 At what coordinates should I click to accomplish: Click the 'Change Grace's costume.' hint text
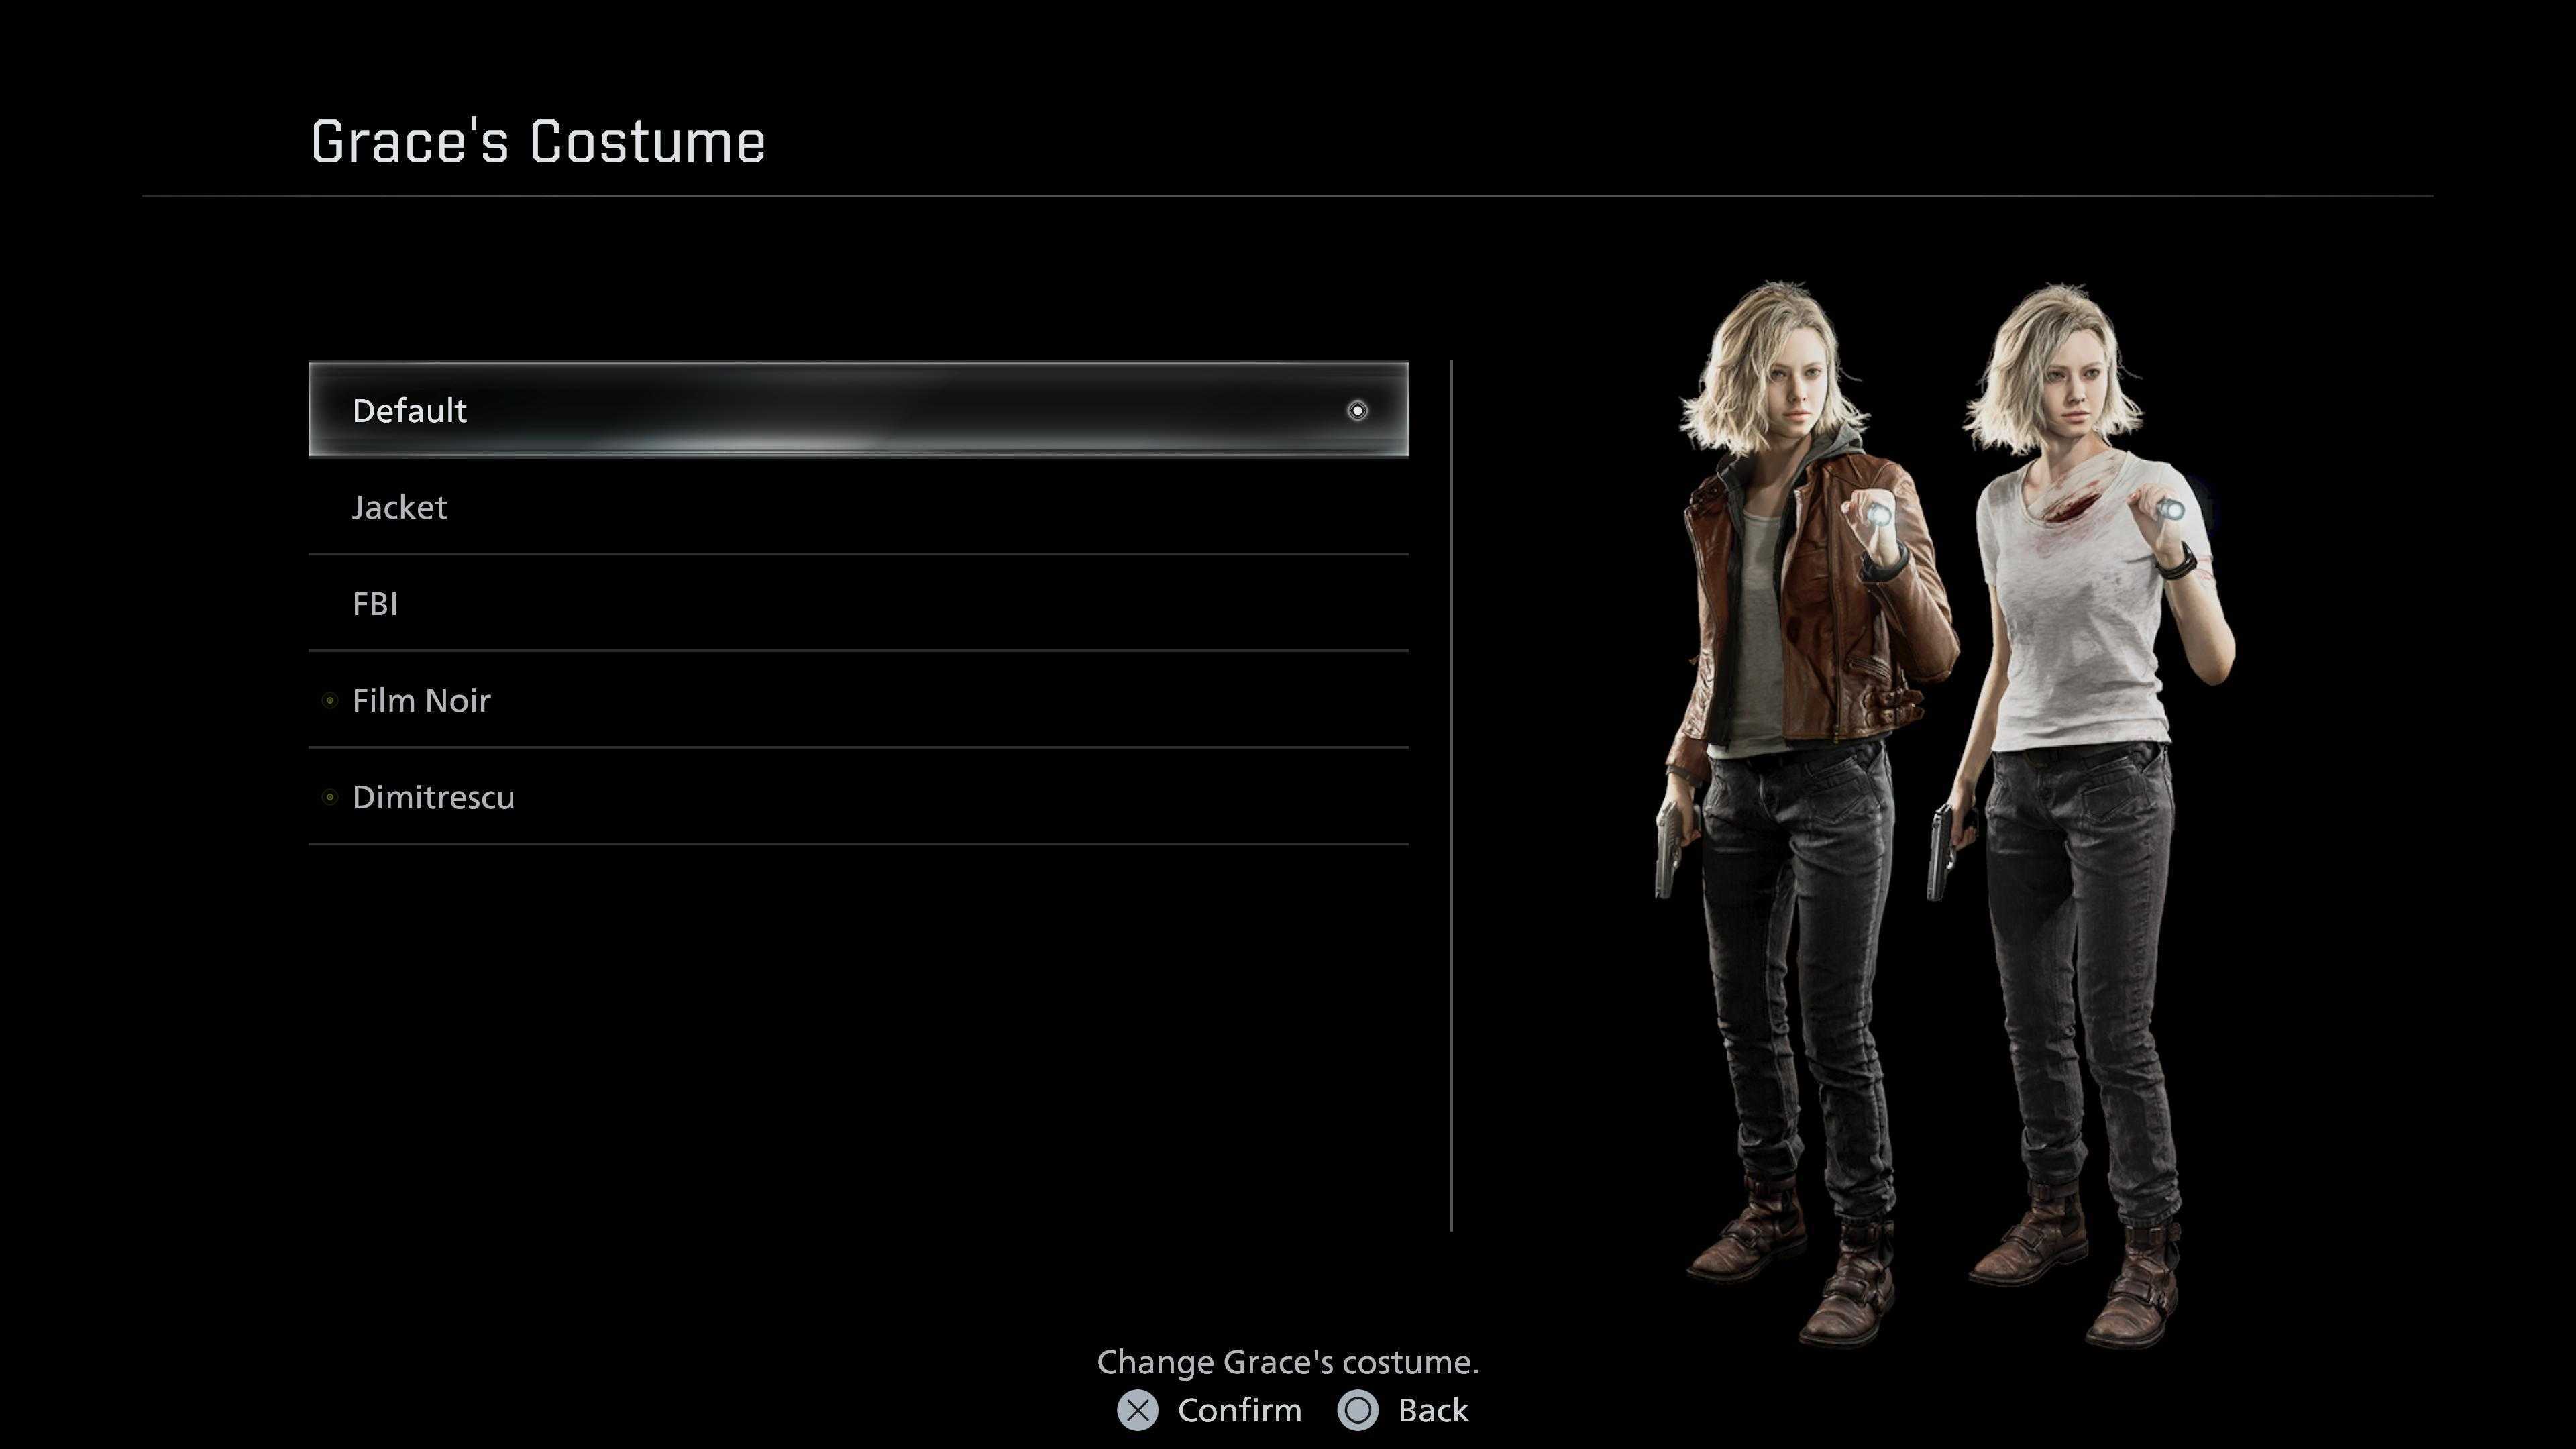[x=1287, y=1362]
